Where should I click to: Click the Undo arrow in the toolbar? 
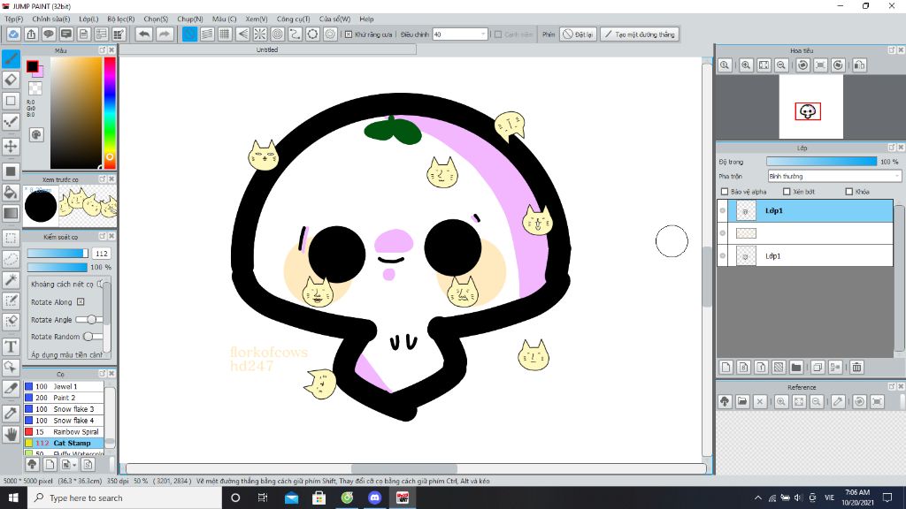pyautogui.click(x=144, y=34)
